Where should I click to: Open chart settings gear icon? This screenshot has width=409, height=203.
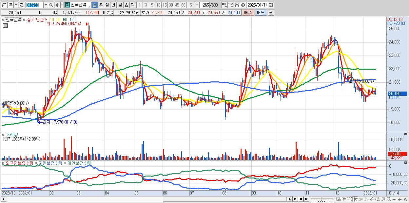coord(243,5)
